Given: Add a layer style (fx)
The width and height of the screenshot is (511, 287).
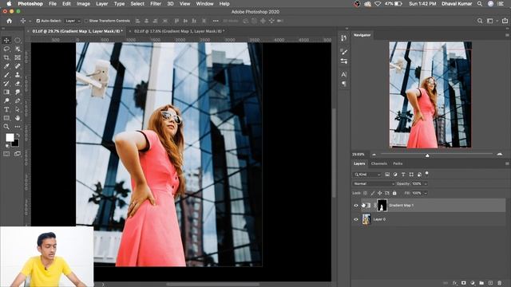Looking at the screenshot, I should coord(454,283).
